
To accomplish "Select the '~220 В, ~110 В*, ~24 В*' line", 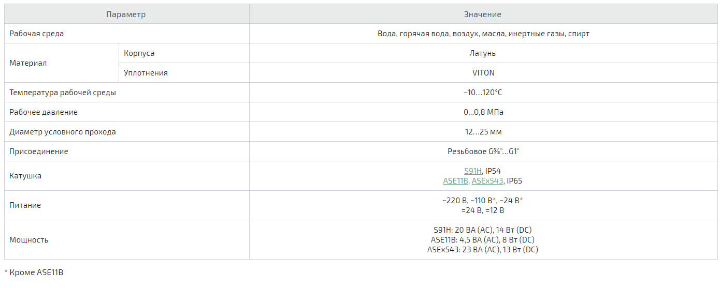I will point(483,201).
